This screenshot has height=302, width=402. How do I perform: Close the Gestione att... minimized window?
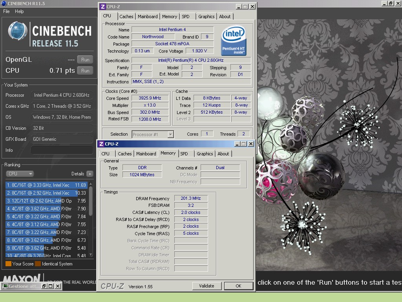tap(58, 286)
